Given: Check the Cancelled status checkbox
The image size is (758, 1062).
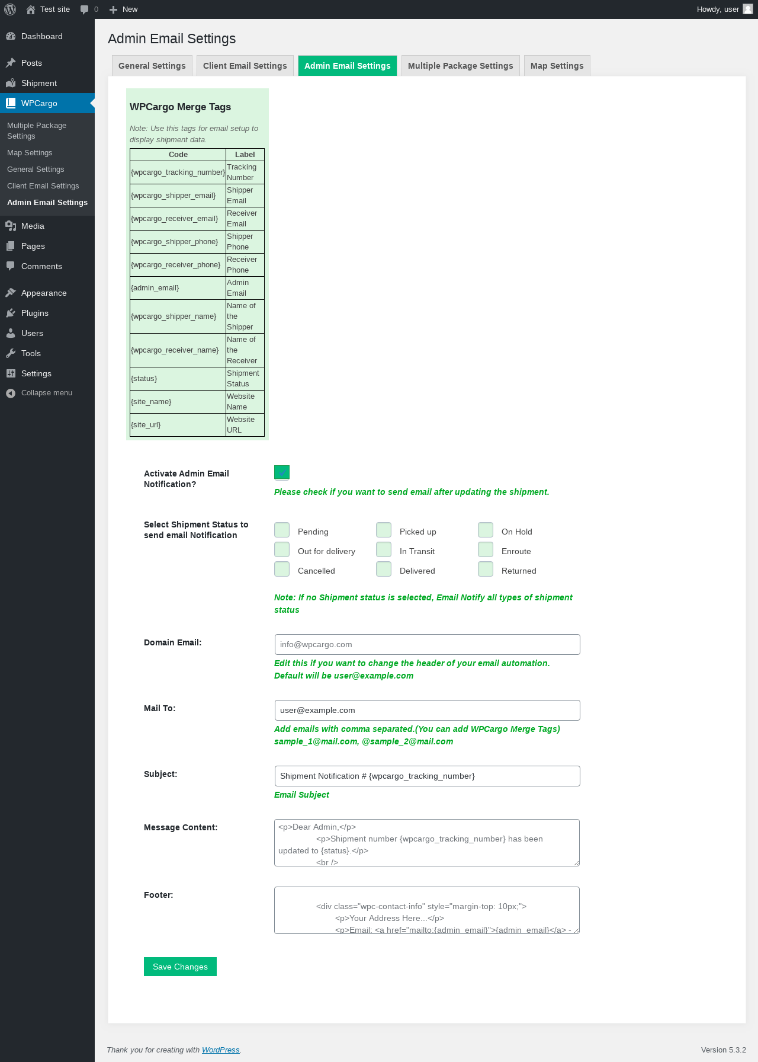Looking at the screenshot, I should pos(282,569).
